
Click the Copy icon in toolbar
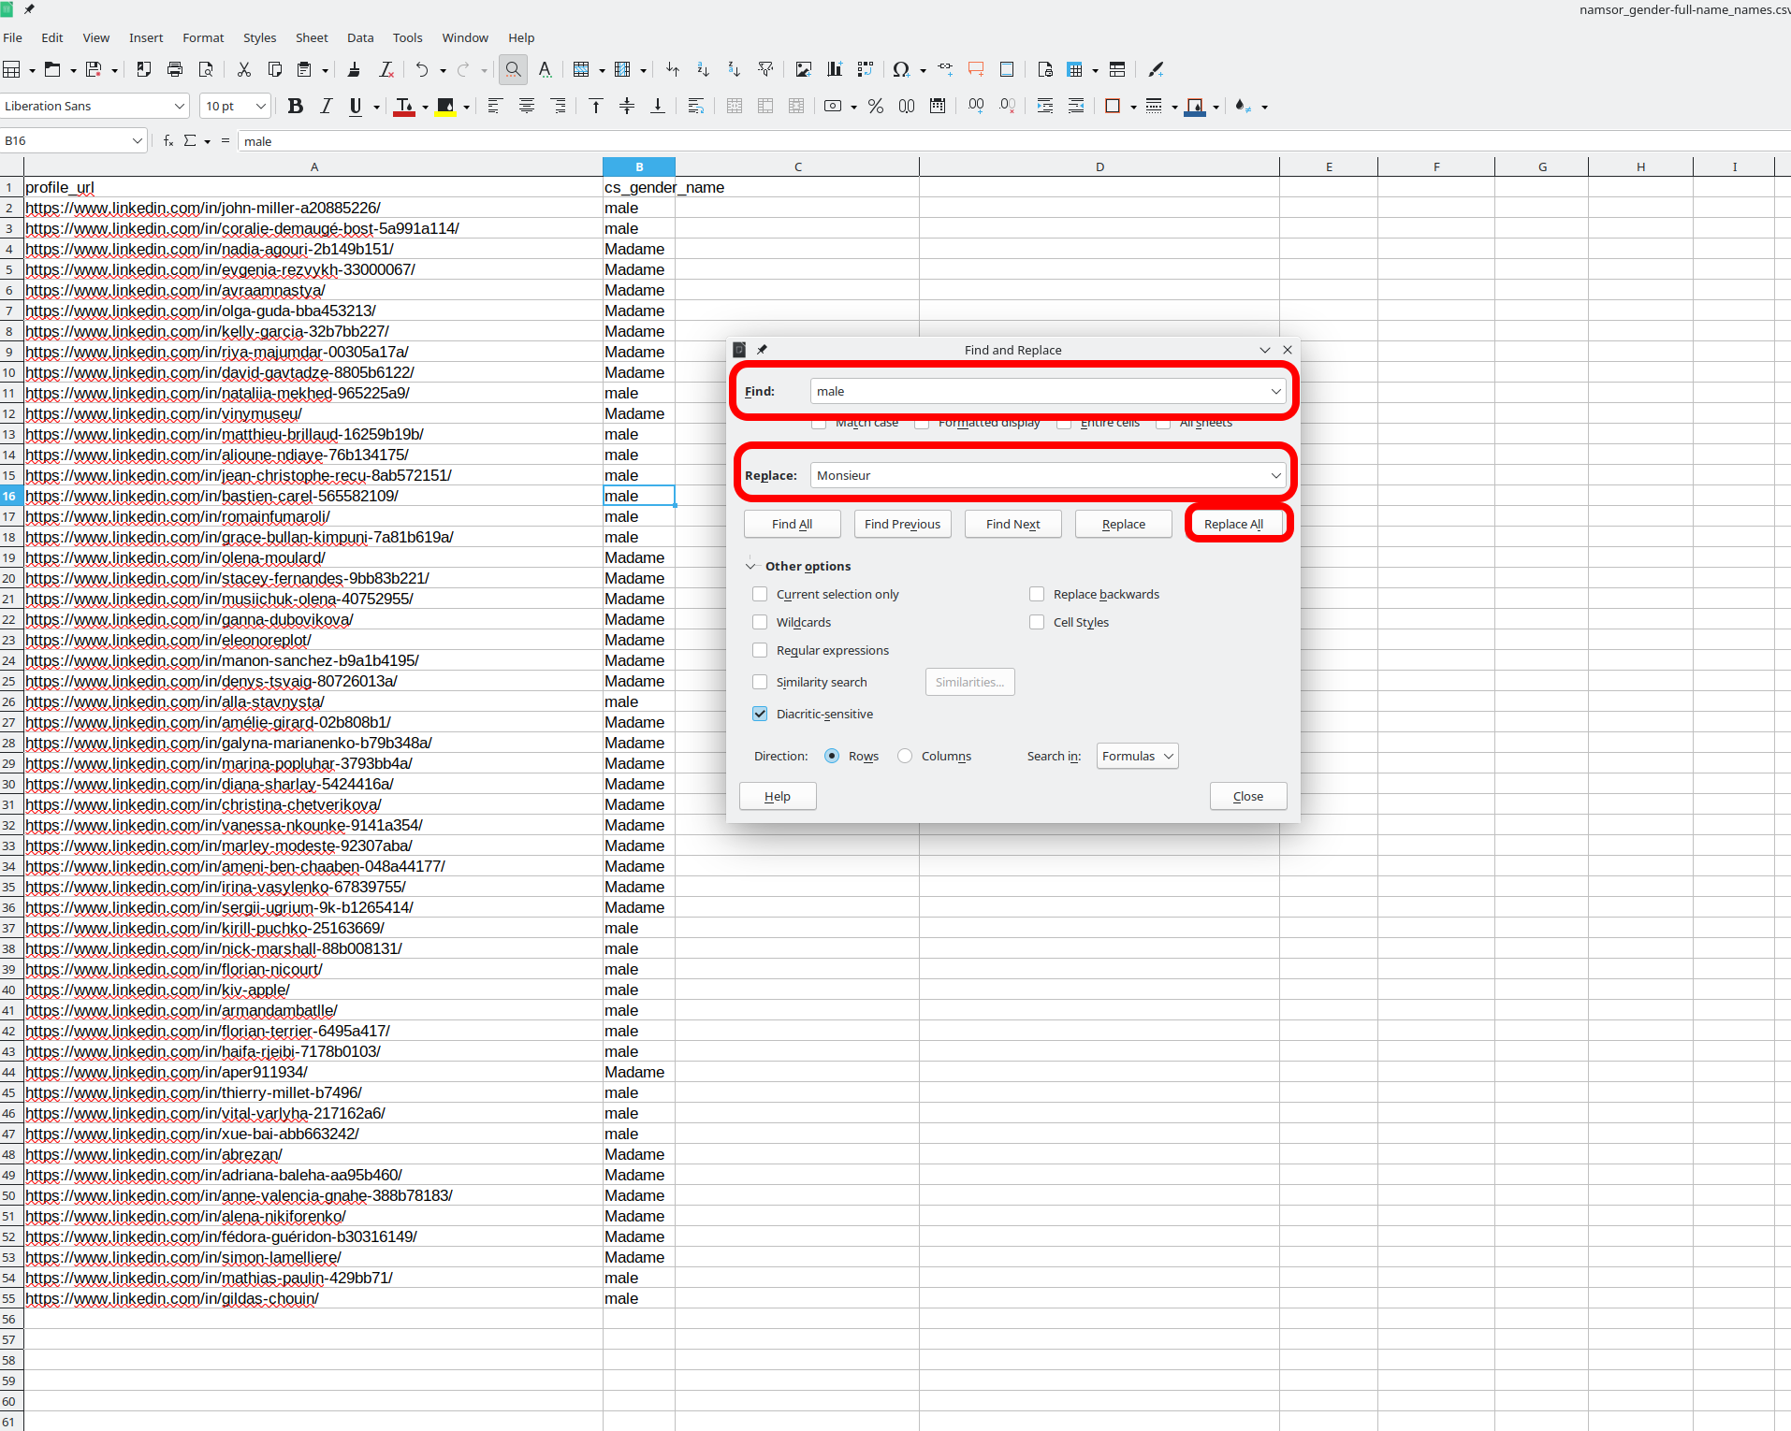[275, 69]
